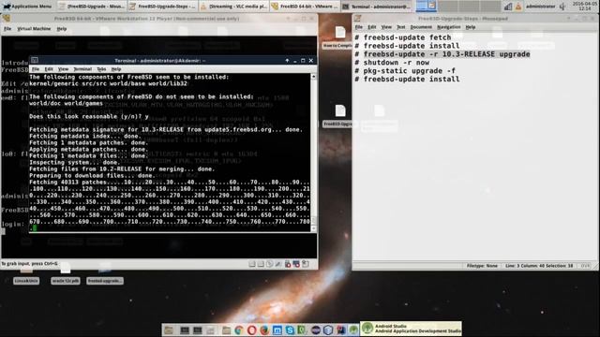Click 'Filetype: None' in Mousepad status bar

pos(482,266)
